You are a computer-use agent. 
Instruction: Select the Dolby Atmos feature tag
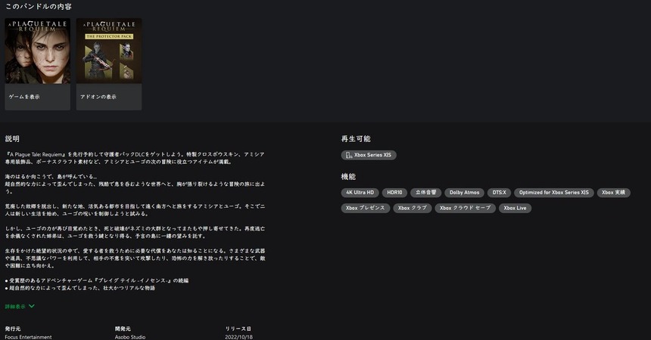(464, 193)
